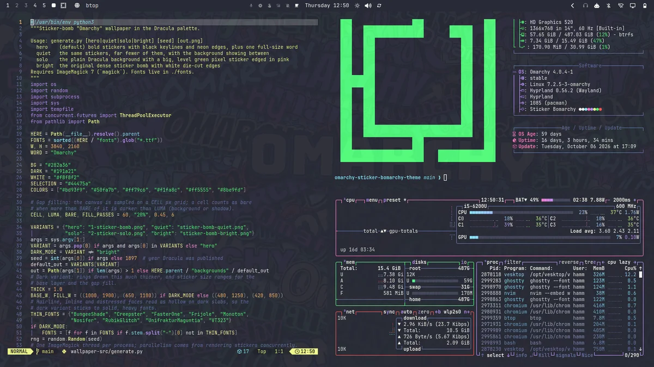The height and width of the screenshot is (367, 654).
Task: Toggle tree view in btop proc
Action: coord(590,262)
